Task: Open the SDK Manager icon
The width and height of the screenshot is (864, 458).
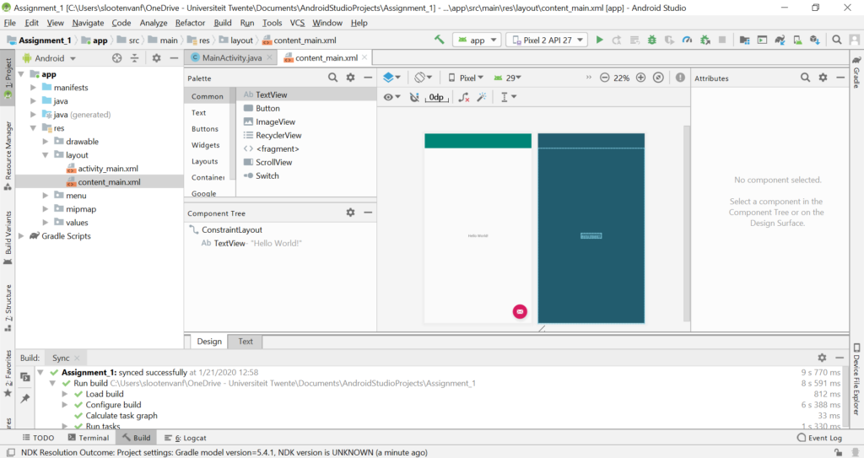Action: (815, 40)
